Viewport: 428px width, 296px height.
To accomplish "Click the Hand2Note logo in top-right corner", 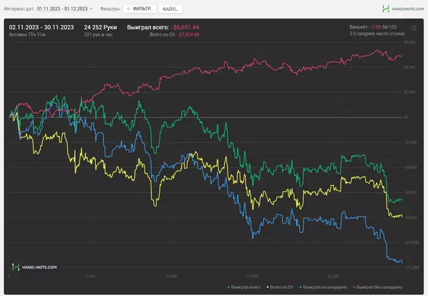I will [402, 9].
